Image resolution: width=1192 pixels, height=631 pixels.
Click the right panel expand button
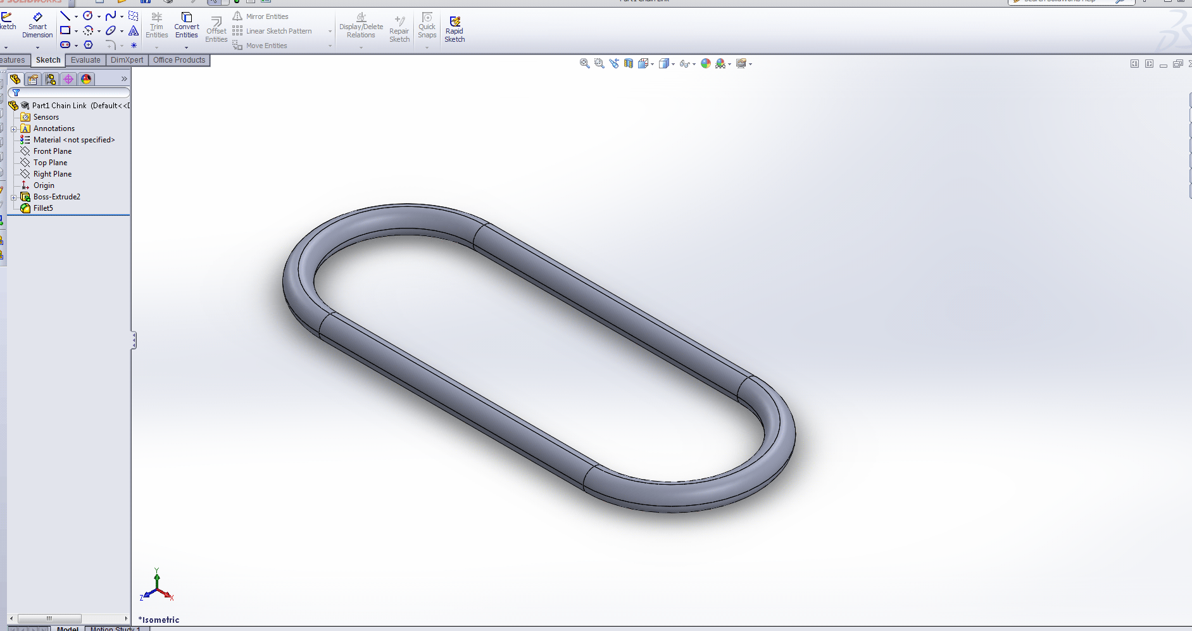[x=1149, y=64]
